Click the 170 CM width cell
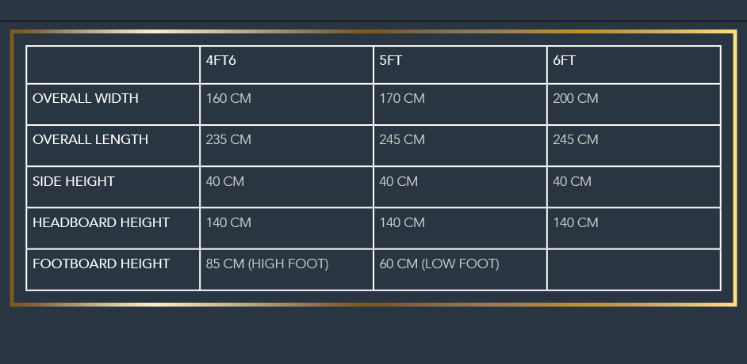 click(x=401, y=98)
